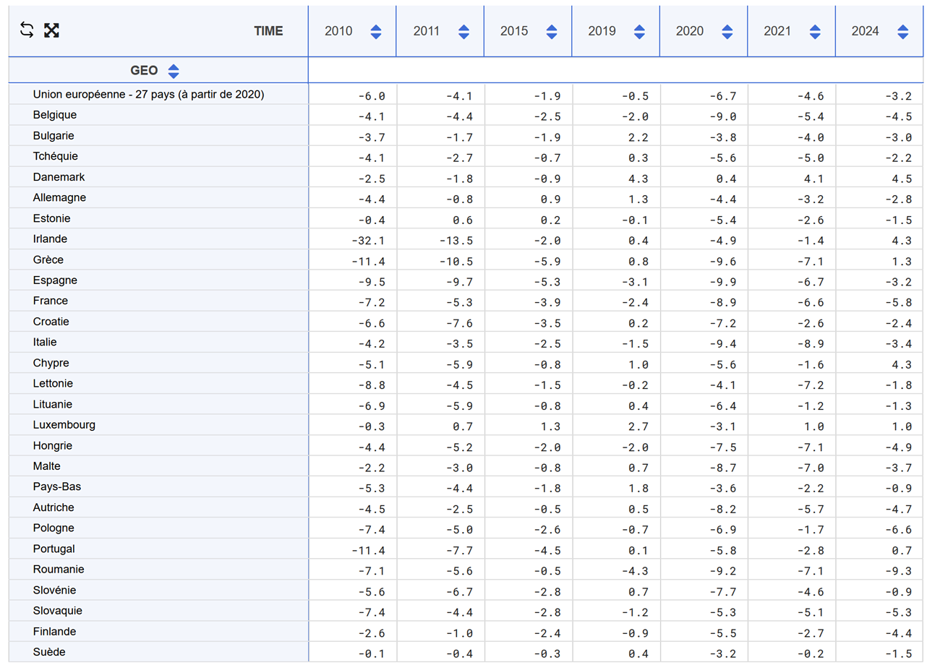The image size is (927, 665).
Task: Click the Roumanie 2024 value -9.3
Action: point(900,571)
